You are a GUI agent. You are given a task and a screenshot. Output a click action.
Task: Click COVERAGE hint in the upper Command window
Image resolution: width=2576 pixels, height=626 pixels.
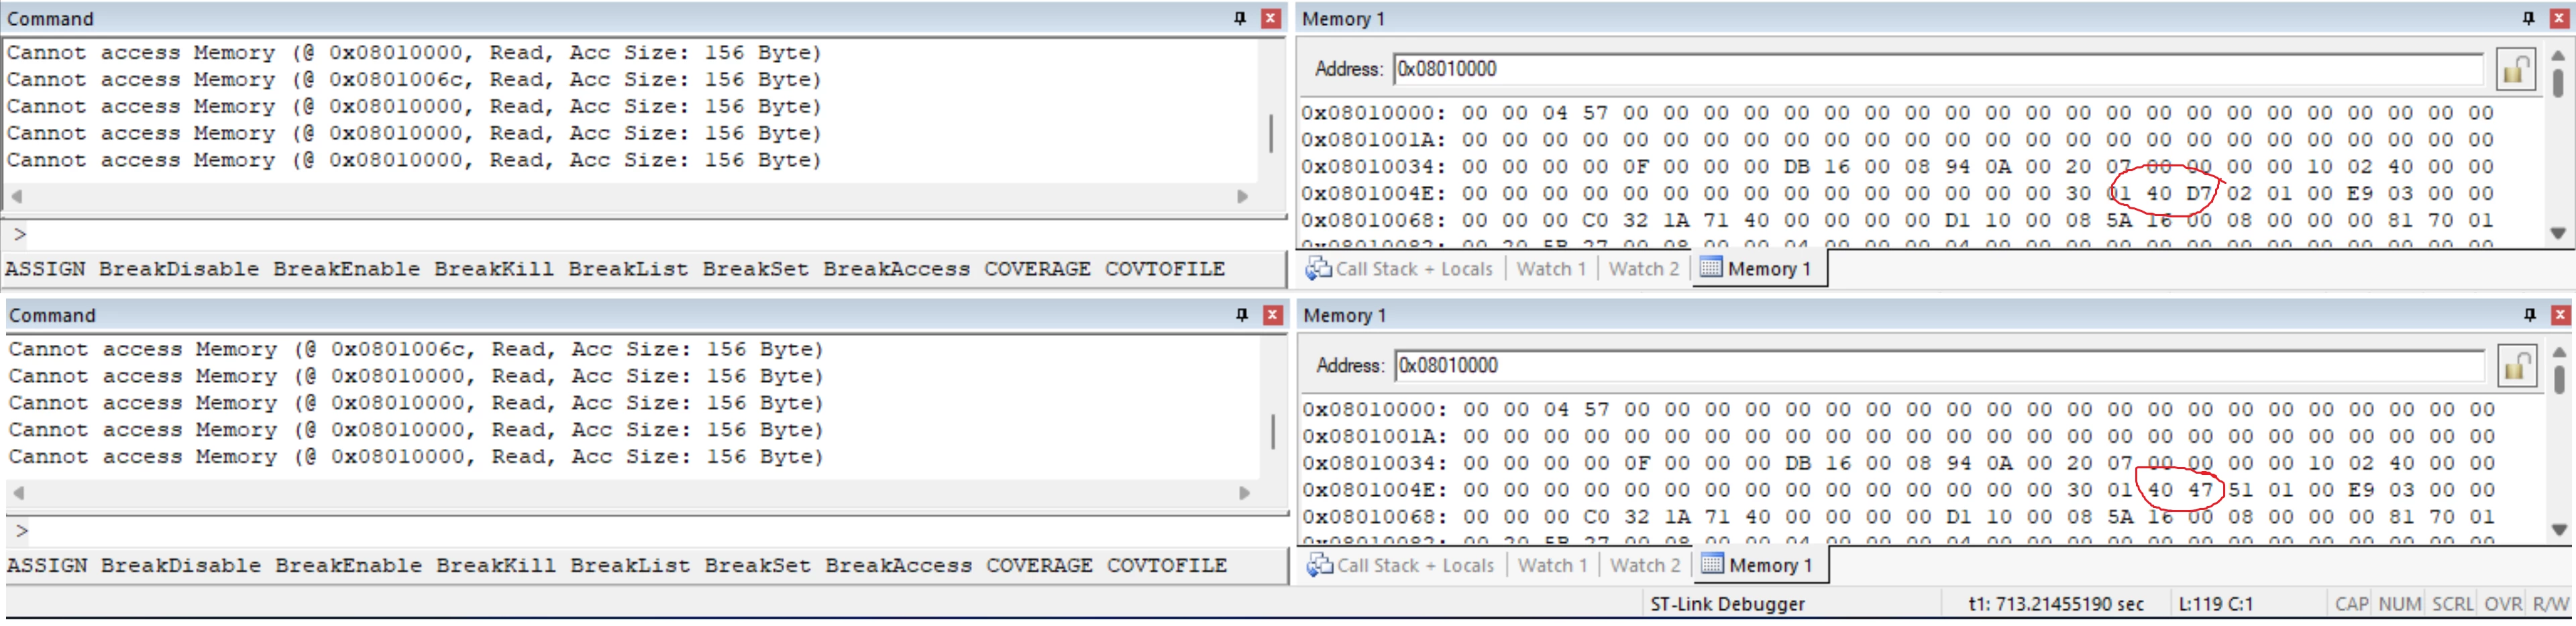pos(1037,269)
